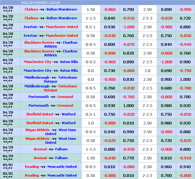Choose -0.990 odds in Chelsea 1.50 handicap row
This screenshot has width=195, height=179.
185,10
